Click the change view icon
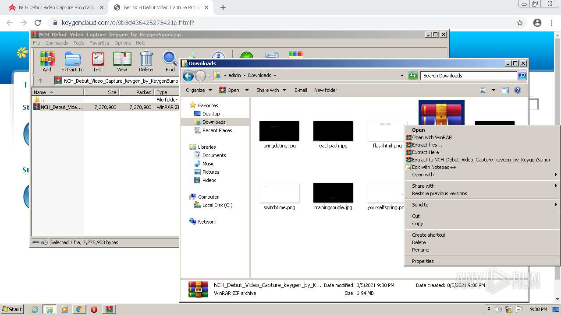 483,90
